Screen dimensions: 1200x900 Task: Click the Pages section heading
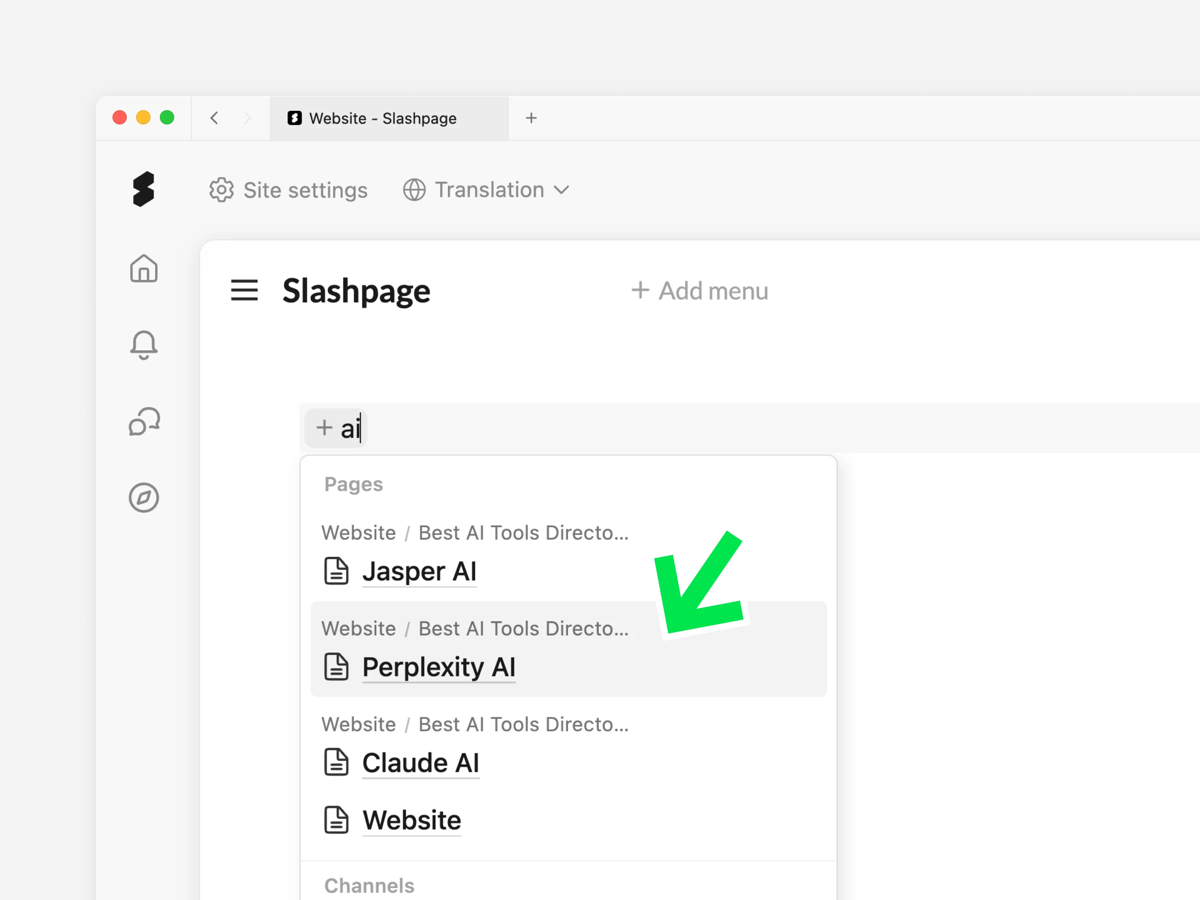[x=354, y=484]
